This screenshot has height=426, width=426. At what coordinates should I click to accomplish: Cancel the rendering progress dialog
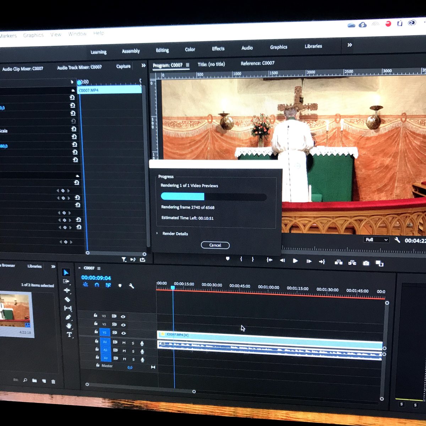(215, 245)
